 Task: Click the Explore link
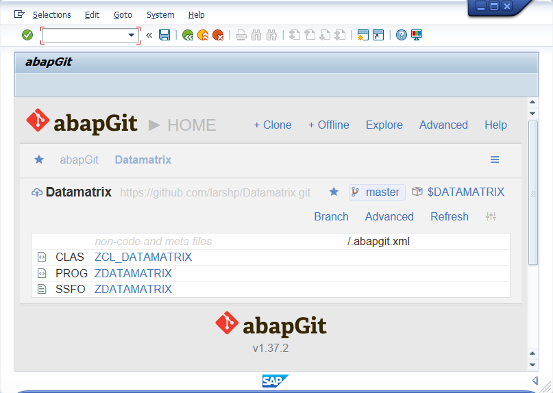pyautogui.click(x=384, y=125)
